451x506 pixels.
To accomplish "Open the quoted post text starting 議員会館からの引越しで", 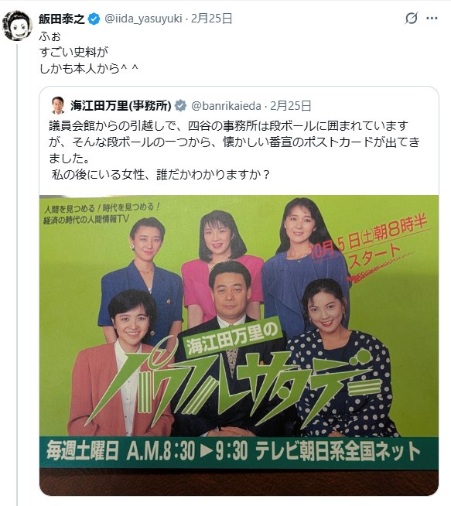I will coord(234,142).
